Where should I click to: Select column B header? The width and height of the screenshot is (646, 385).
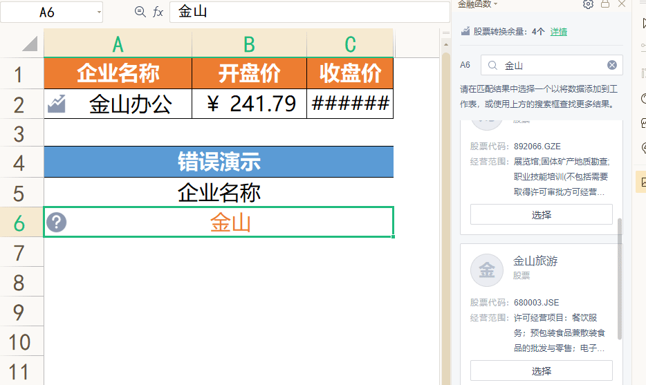[249, 44]
